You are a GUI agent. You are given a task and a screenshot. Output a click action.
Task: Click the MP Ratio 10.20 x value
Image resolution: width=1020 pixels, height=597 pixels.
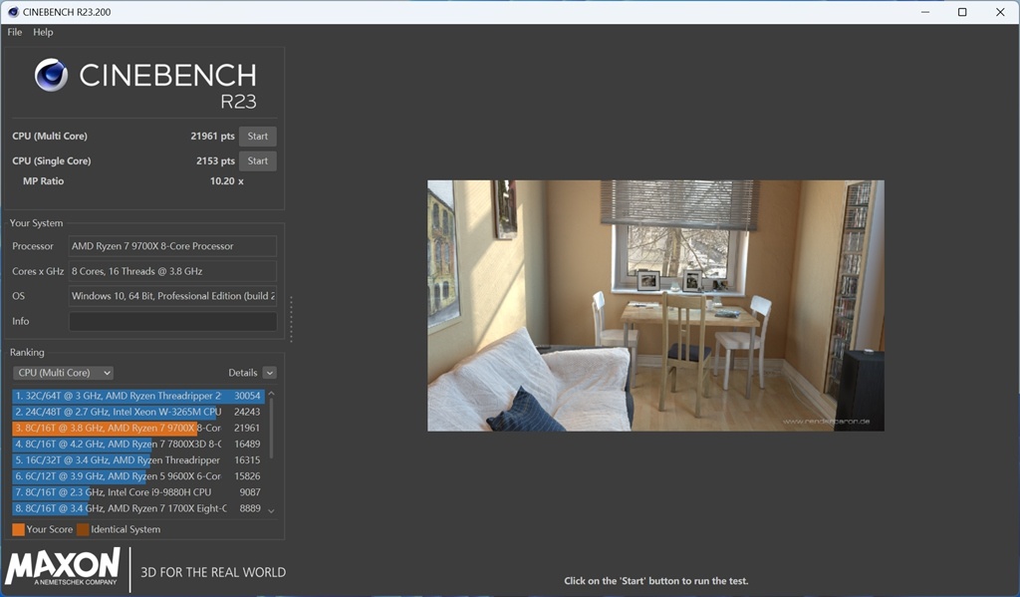226,181
